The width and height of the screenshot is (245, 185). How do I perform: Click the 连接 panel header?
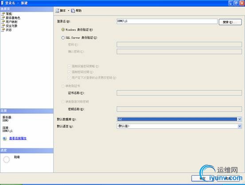[x=27, y=111]
